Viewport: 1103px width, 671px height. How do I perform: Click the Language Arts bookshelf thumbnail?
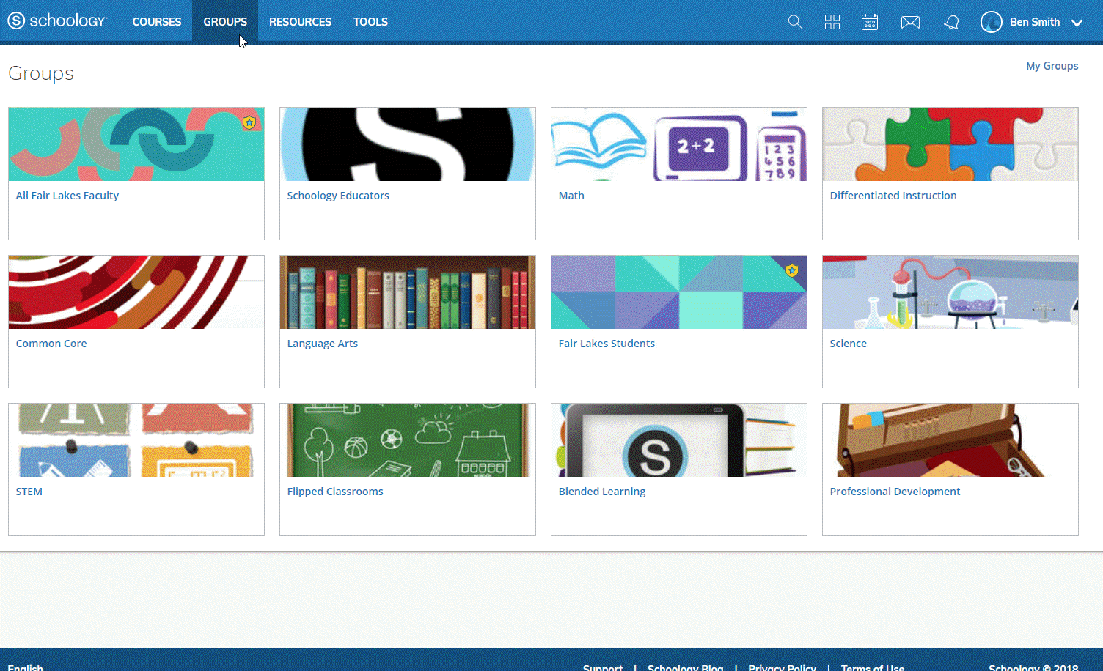[407, 292]
